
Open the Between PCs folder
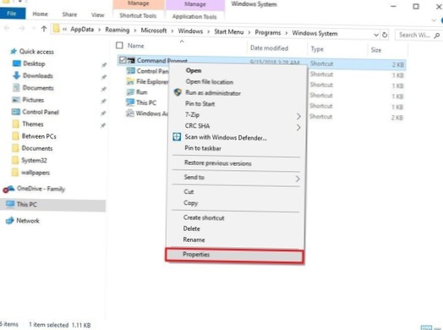39,136
